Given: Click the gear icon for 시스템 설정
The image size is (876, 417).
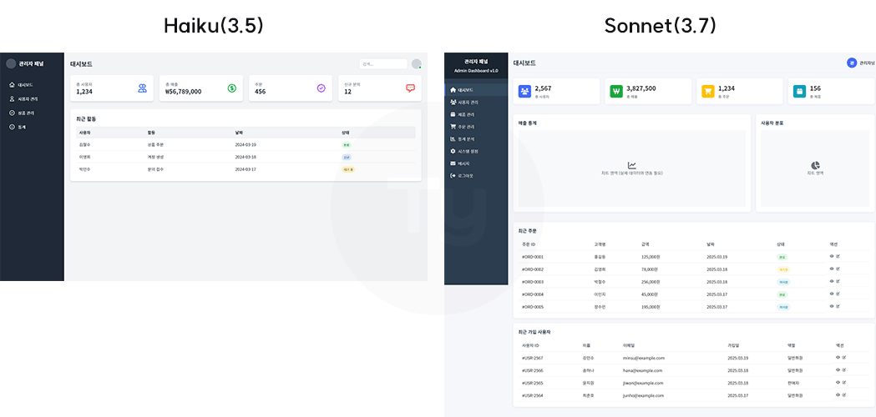Looking at the screenshot, I should coord(453,151).
